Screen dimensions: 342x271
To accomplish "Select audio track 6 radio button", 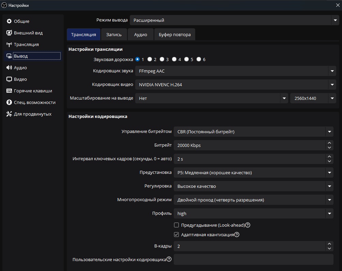I will 199,59.
